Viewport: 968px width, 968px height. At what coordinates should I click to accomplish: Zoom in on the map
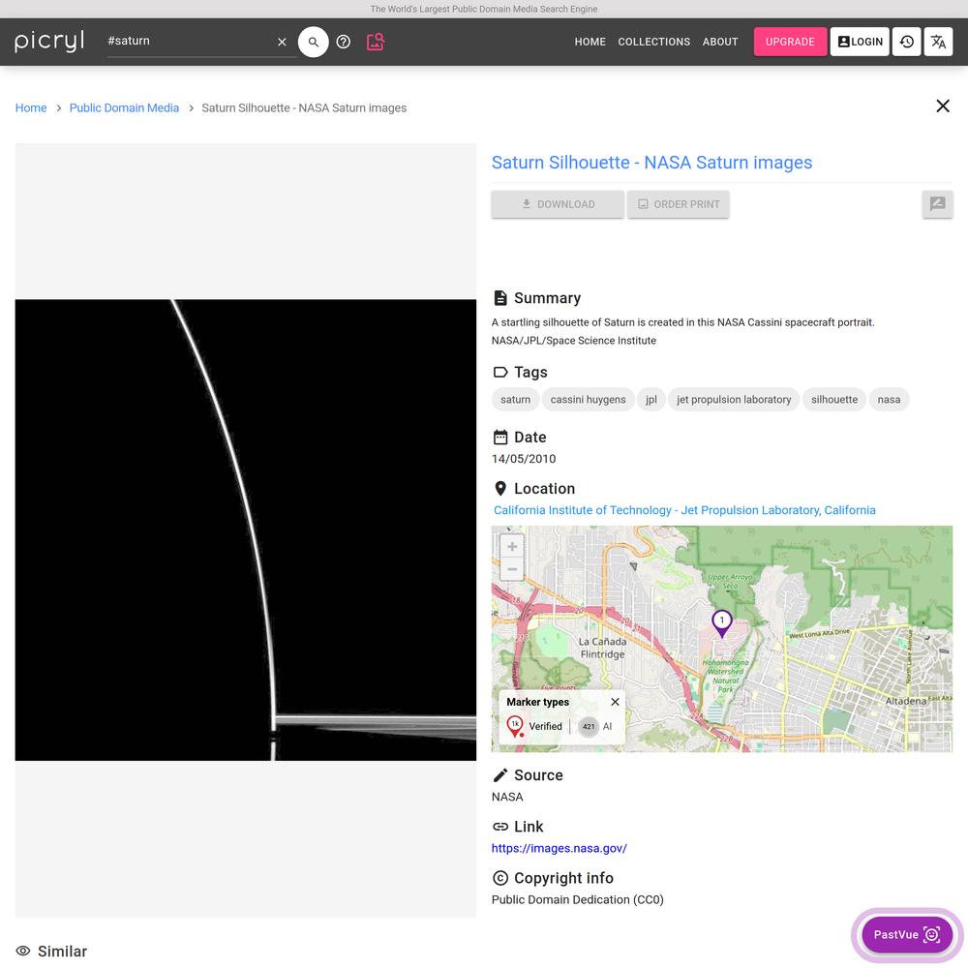coord(512,546)
